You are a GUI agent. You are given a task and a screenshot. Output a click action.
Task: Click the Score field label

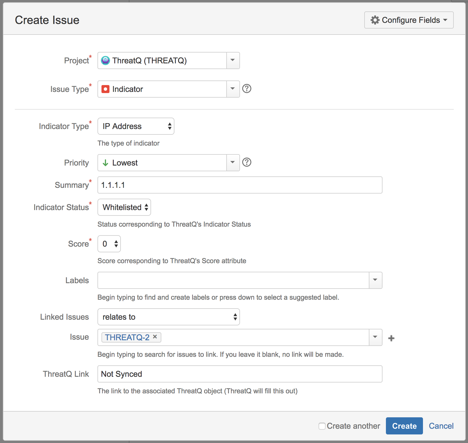coord(78,244)
